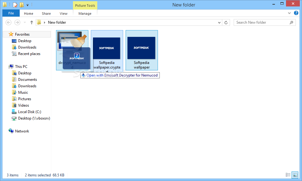This screenshot has width=302, height=181.
Task: Click the Properties quick access icon
Action: coord(15,5)
